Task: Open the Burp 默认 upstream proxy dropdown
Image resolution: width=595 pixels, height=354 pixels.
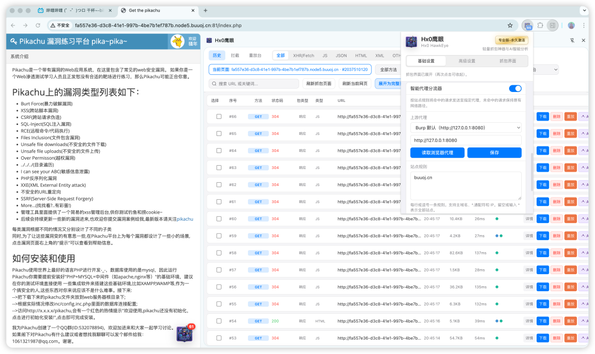Action: (466, 128)
